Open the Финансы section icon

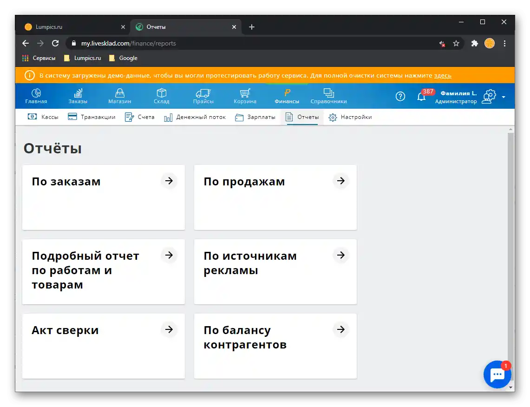point(286,92)
